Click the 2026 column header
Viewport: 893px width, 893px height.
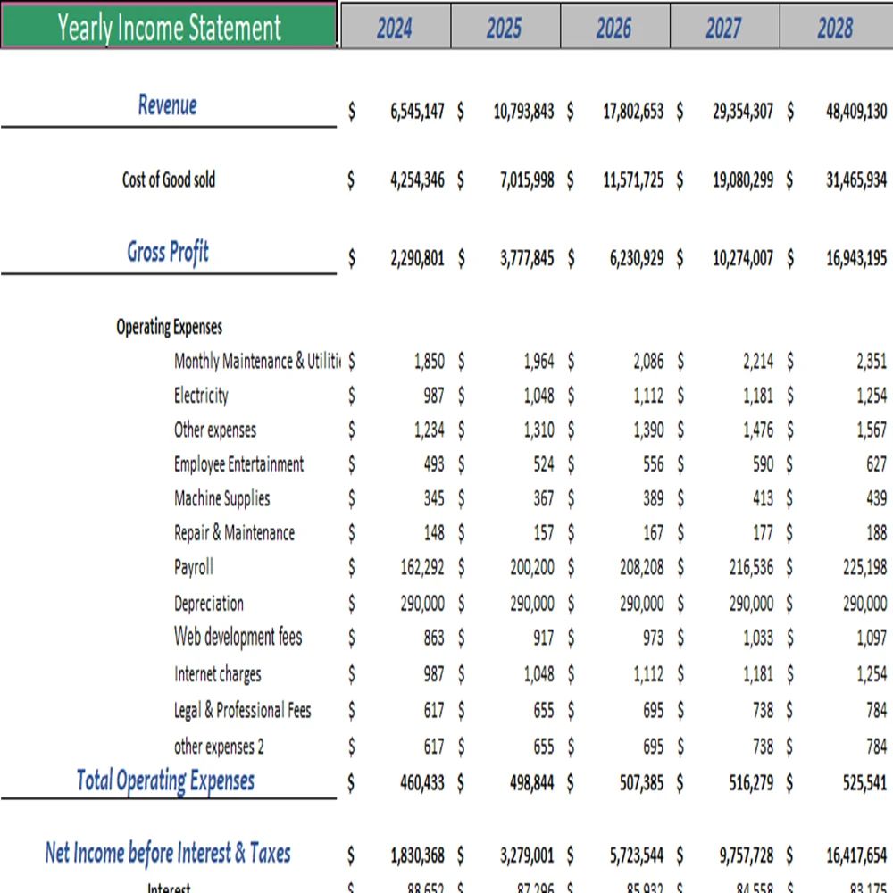click(613, 27)
